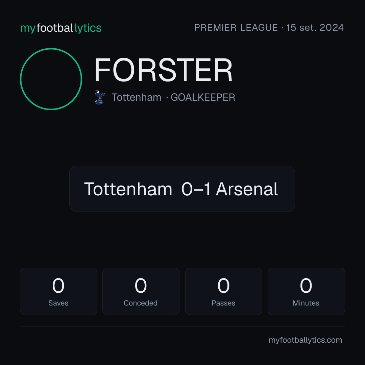Click the Conceded label text
Screen dimensions: 365x365
[141, 303]
